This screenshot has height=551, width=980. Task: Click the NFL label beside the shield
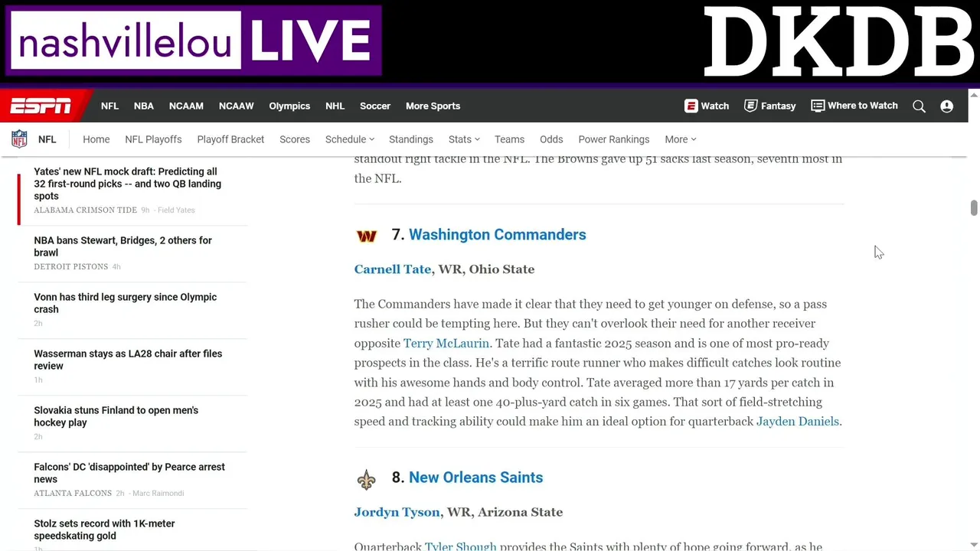tap(47, 139)
